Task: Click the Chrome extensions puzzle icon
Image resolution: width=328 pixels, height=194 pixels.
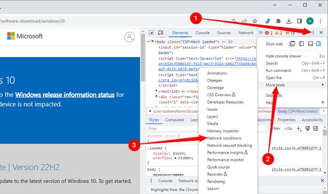Action: pos(278,21)
